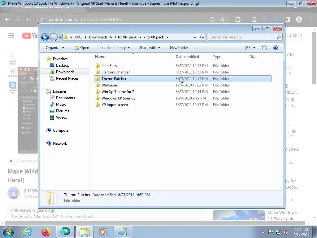The image size is (317, 238).
Task: Sort by Size column header
Action: click(x=260, y=57)
